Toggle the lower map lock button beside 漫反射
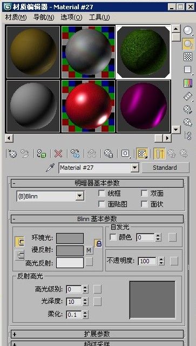This screenshot has height=346, width=196. [x=19, y=255]
